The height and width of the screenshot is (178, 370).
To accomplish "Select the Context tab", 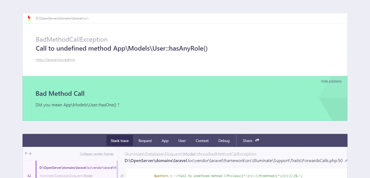I will coord(202,141).
